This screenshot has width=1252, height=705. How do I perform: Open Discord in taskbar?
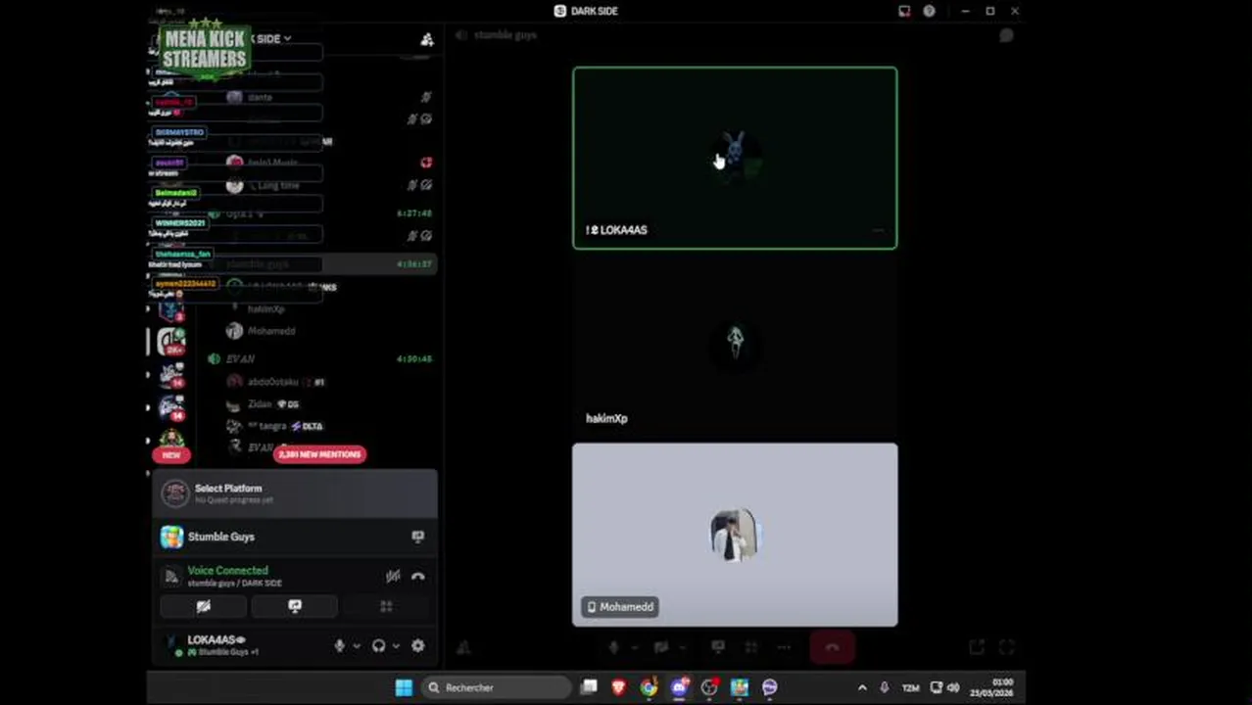point(679,687)
